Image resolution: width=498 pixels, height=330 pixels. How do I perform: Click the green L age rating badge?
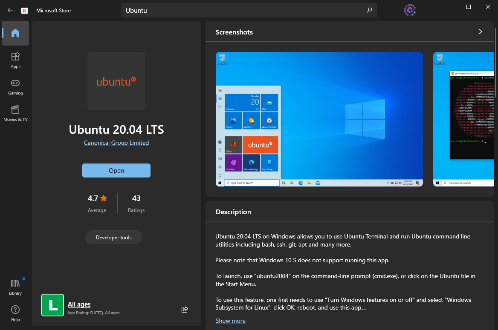53,305
